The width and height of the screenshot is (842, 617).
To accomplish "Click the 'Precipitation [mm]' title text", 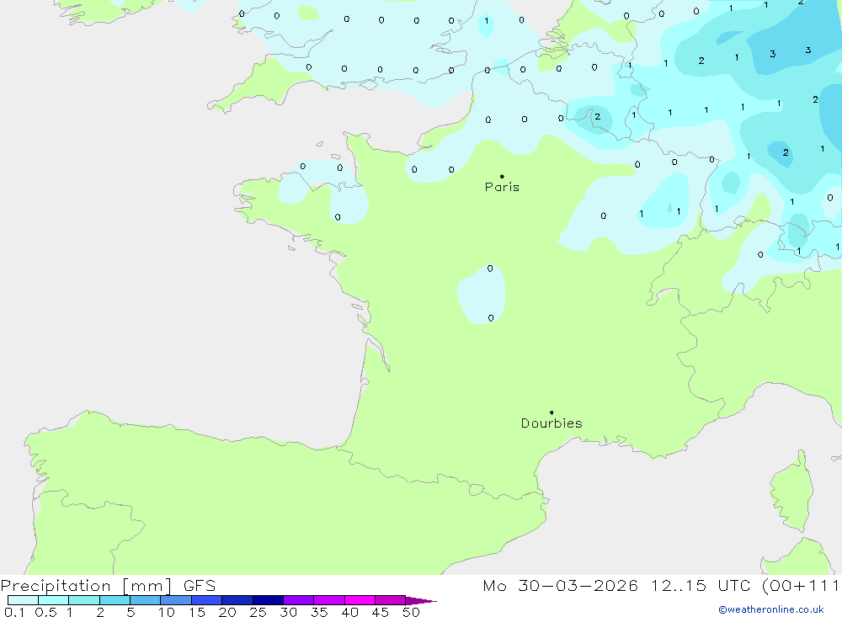I will 87,586.
